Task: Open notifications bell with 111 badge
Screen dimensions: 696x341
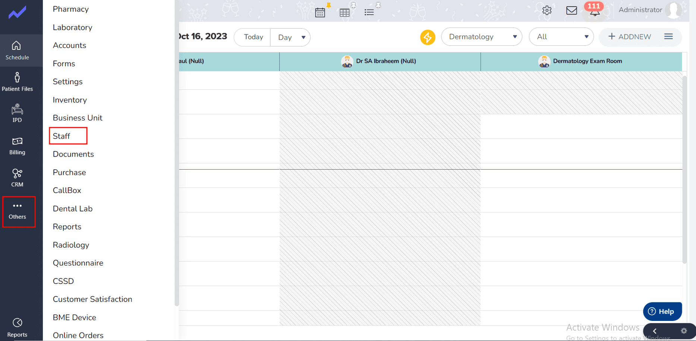Action: click(x=595, y=10)
